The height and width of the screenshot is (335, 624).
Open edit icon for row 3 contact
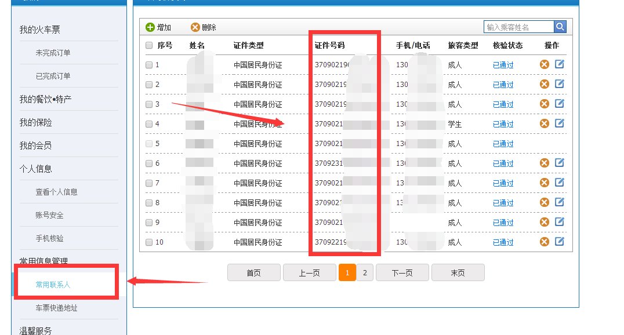(x=558, y=104)
